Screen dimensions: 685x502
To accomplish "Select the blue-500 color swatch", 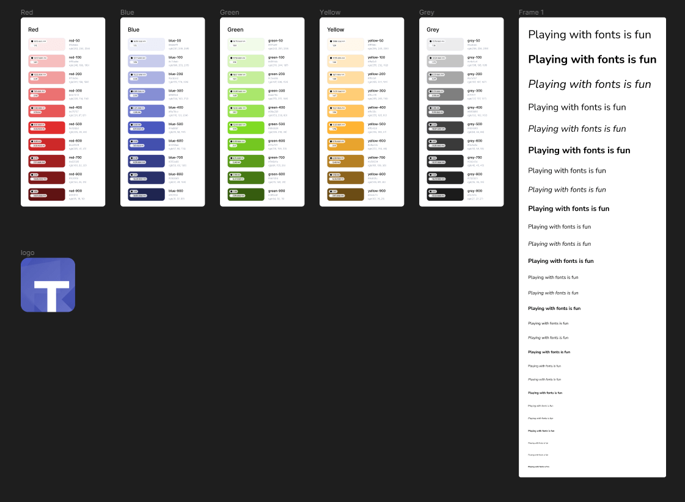I will coord(146,127).
